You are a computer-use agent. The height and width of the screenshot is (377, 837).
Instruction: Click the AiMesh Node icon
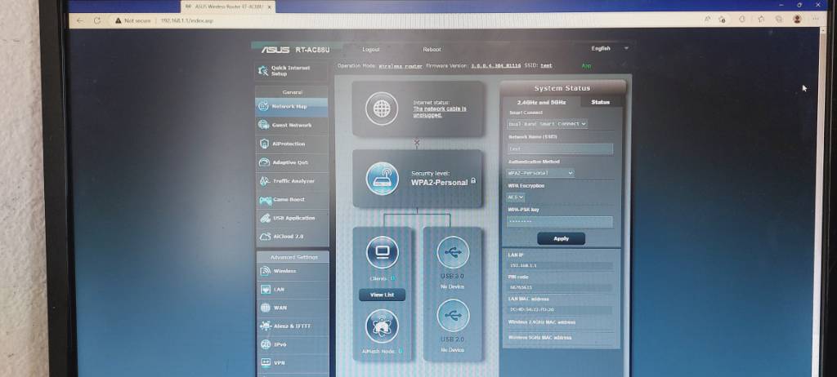point(383,326)
